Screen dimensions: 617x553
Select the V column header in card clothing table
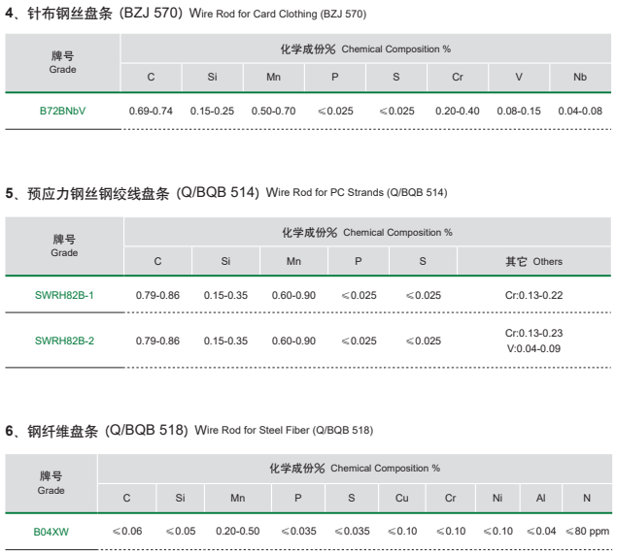coord(519,76)
